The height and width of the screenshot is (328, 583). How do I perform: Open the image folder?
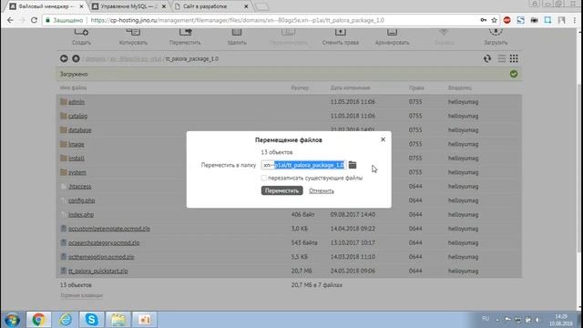click(77, 144)
